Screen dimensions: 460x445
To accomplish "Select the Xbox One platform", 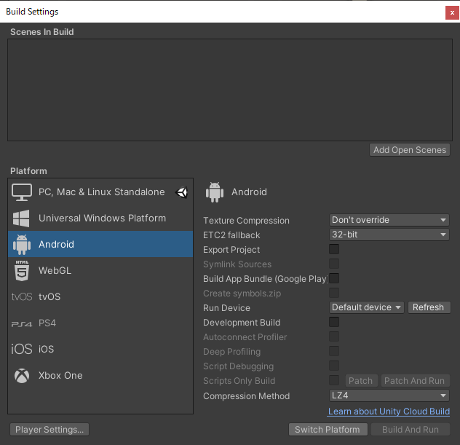I will (x=100, y=375).
